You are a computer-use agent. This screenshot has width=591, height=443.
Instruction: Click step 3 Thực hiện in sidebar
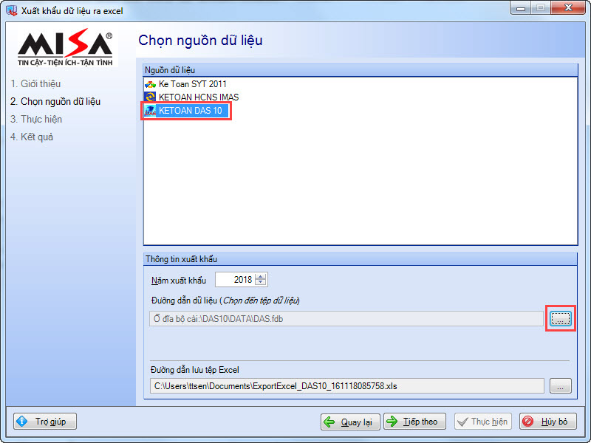[x=36, y=119]
